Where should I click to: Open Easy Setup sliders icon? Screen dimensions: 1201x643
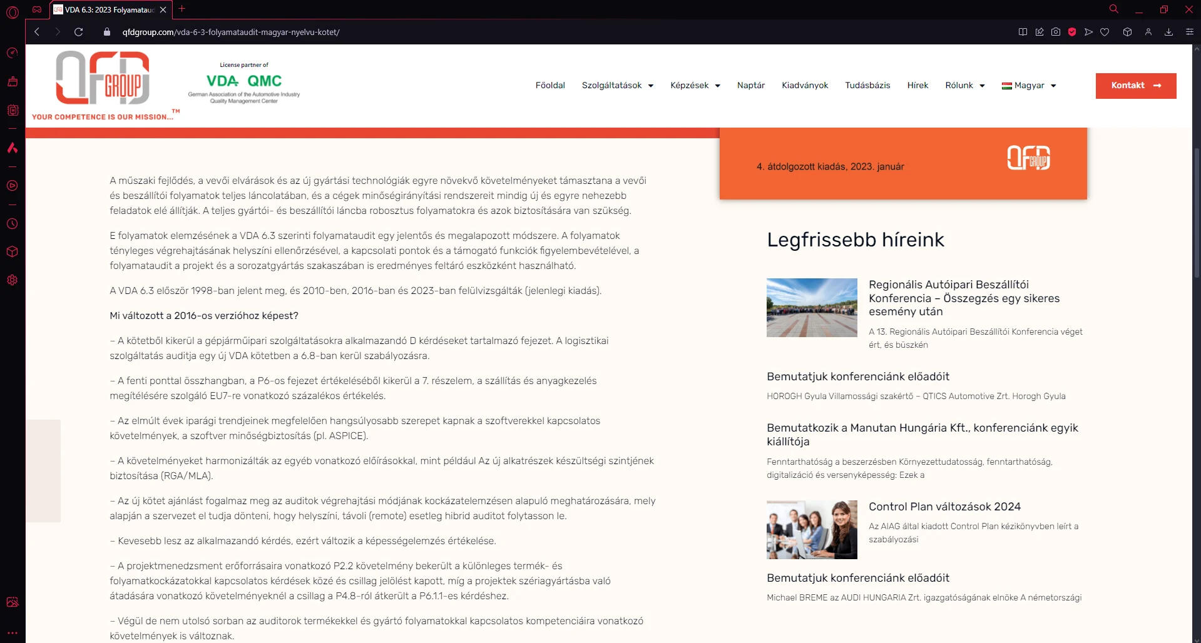pyautogui.click(x=1189, y=32)
